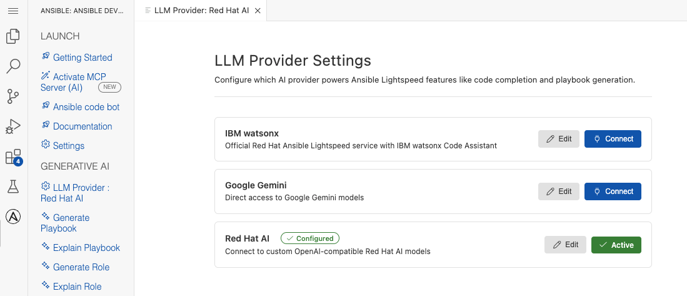Viewport: 687px width, 296px height.
Task: Click the Generate Role link
Action: (x=76, y=267)
